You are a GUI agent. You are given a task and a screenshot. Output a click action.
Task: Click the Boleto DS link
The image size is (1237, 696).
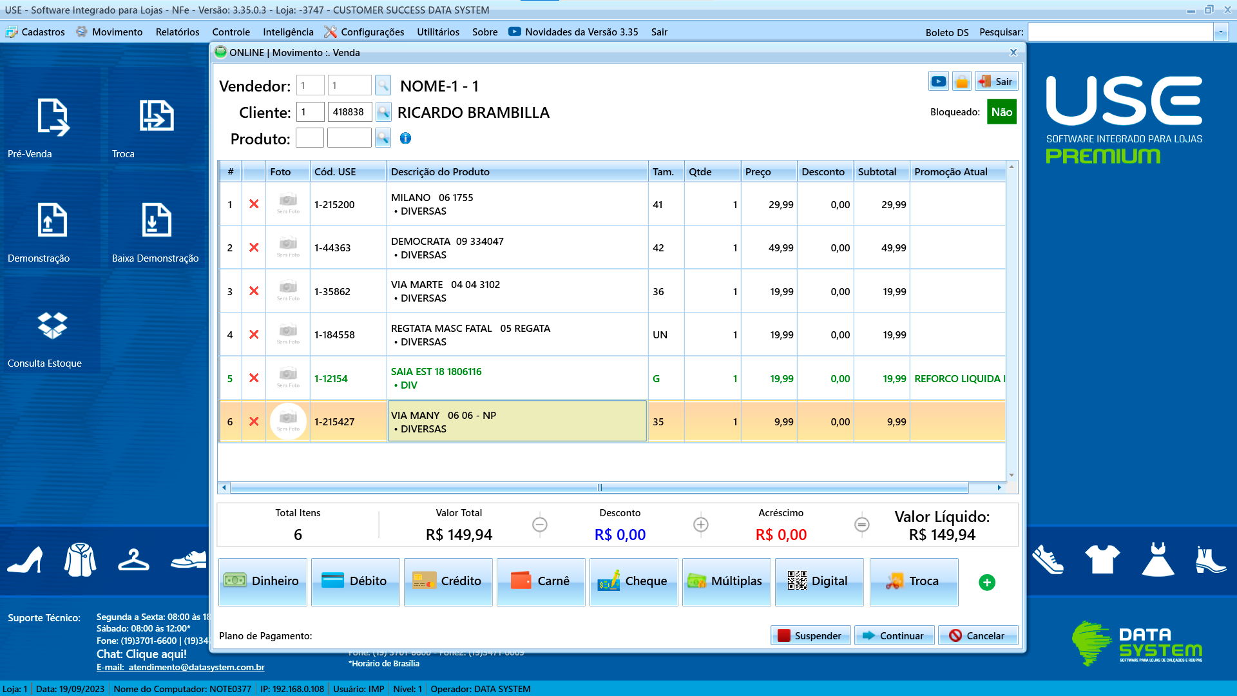(947, 32)
